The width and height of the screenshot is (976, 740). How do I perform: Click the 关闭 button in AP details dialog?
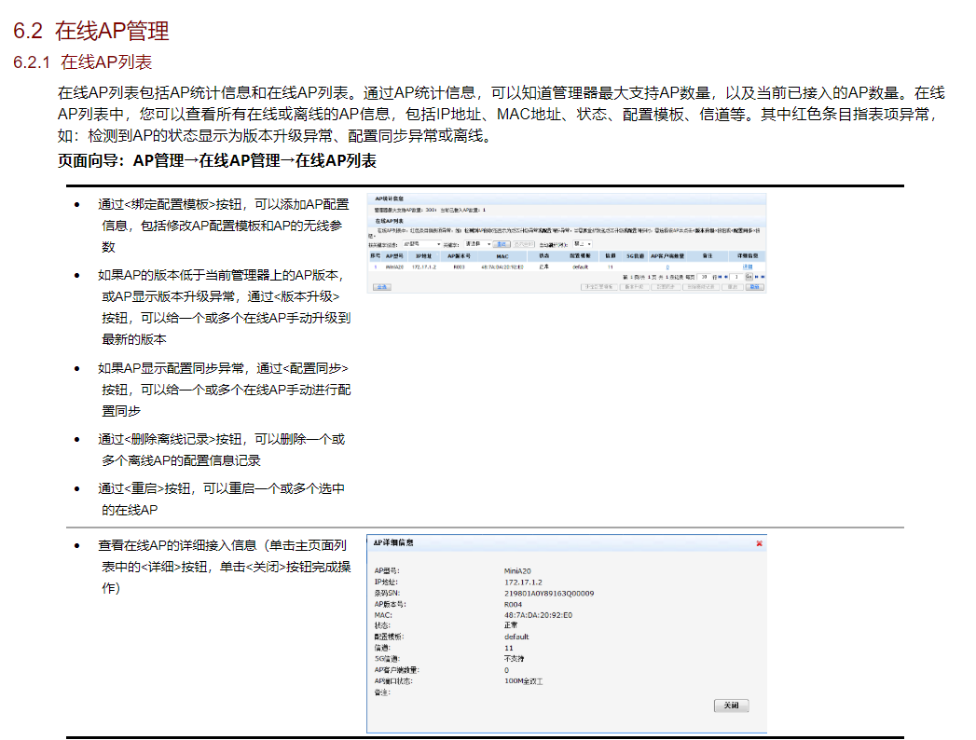732,706
